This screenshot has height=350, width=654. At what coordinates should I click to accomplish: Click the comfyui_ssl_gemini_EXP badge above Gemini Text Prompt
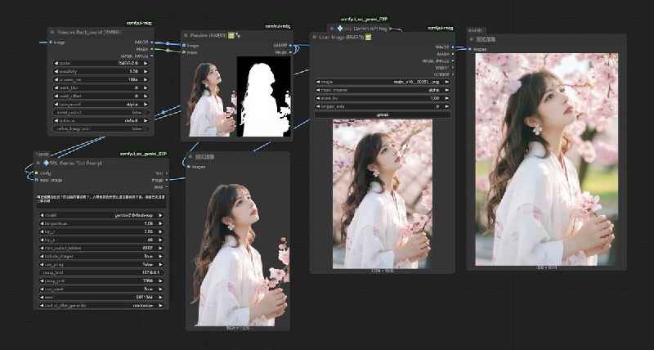(142, 154)
